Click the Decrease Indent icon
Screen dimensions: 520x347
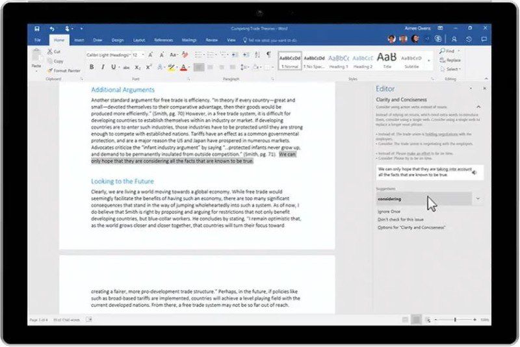(x=234, y=55)
